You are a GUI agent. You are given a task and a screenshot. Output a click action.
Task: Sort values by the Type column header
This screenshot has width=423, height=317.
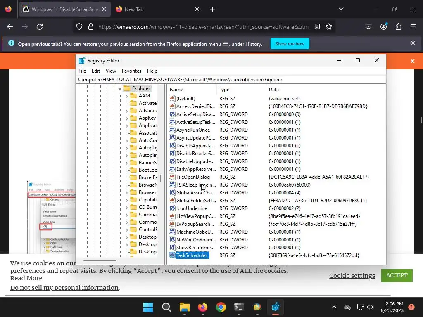[x=241, y=90]
